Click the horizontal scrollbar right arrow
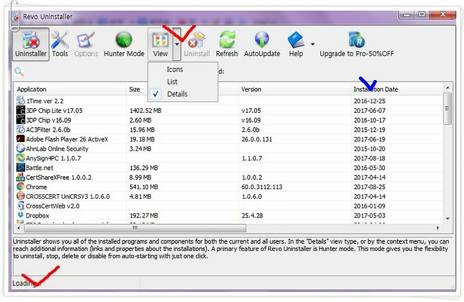 438,228
